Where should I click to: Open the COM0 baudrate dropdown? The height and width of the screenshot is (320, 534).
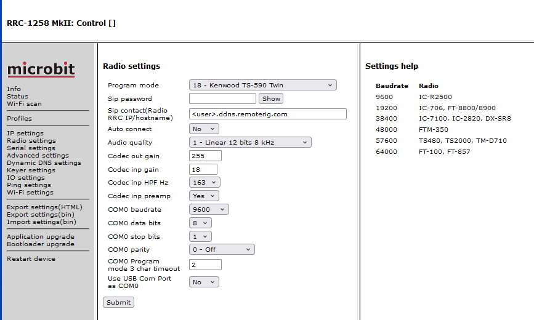(209, 209)
